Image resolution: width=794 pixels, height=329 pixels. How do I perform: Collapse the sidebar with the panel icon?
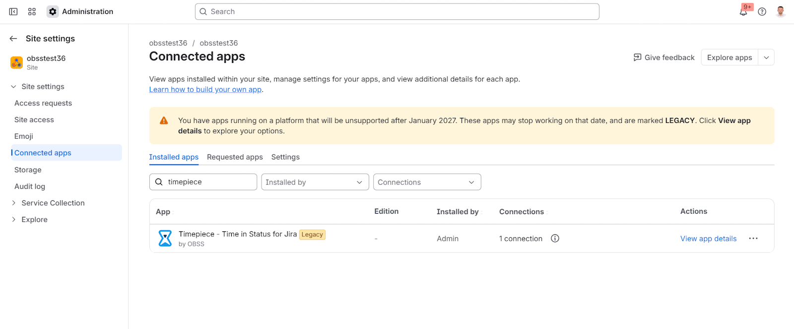pyautogui.click(x=13, y=11)
